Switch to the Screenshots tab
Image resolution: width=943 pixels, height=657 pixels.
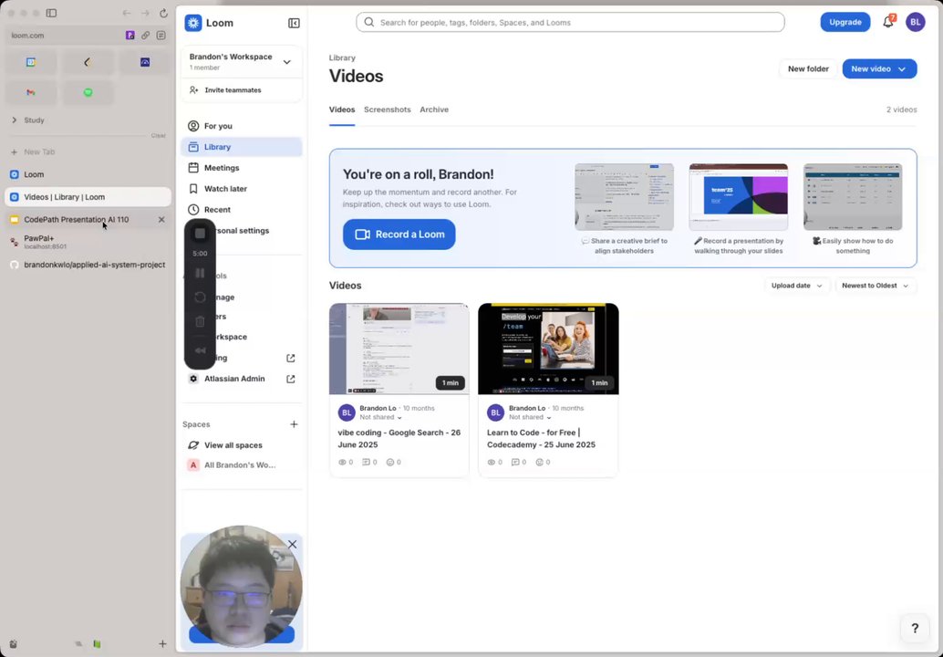[x=388, y=109]
